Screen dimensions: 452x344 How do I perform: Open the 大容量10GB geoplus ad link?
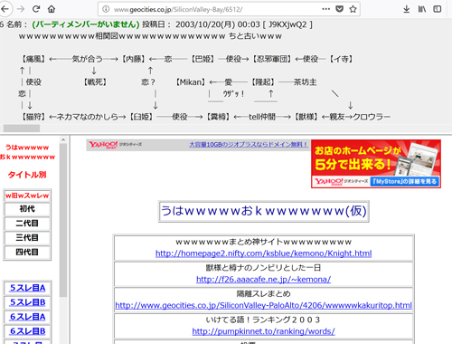tap(248, 145)
